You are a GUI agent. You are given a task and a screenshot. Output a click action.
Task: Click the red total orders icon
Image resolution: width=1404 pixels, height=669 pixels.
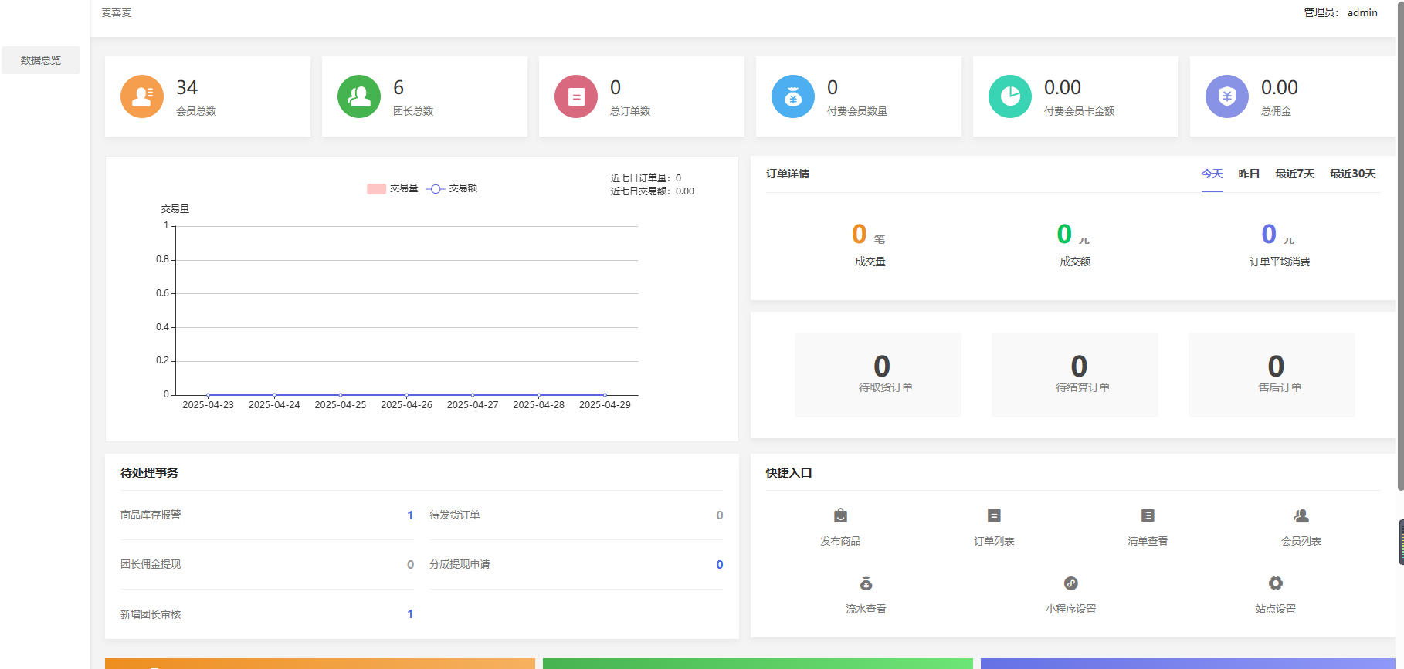tap(576, 96)
